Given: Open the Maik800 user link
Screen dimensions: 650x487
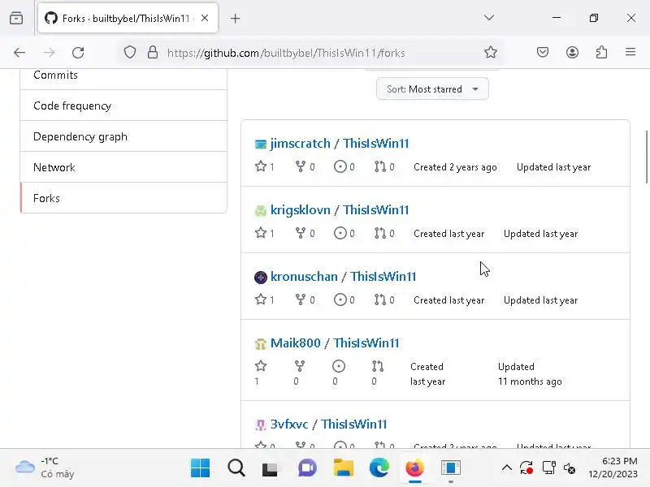Looking at the screenshot, I should click(x=295, y=343).
